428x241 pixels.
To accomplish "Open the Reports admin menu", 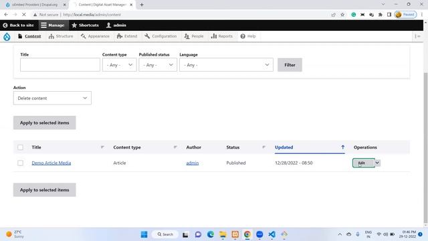I will point(222,36).
